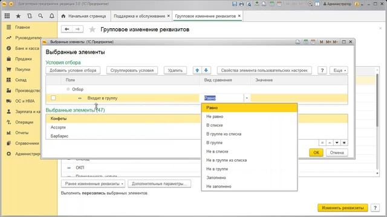Click Свойства элемента пользовательских настроек button
This screenshot has height=217, width=387.
pyautogui.click(x=264, y=71)
